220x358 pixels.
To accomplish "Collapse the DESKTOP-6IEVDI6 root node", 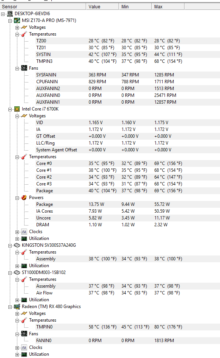I will click(x=3, y=14).
